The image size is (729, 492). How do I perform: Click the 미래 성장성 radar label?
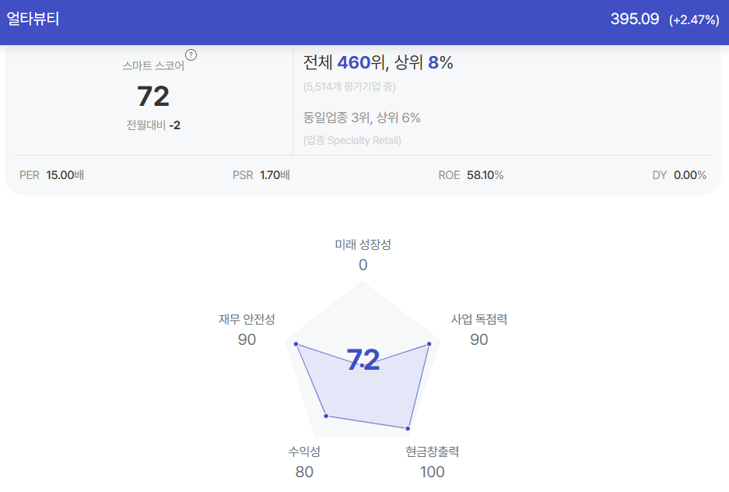363,244
